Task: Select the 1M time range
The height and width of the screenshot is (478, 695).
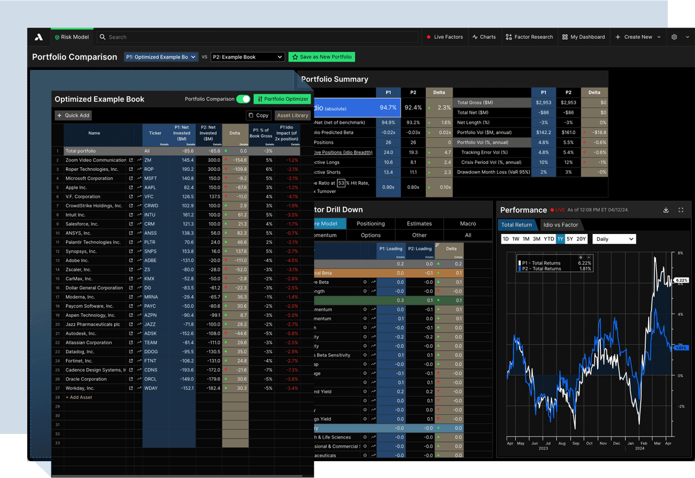Action: pos(526,239)
